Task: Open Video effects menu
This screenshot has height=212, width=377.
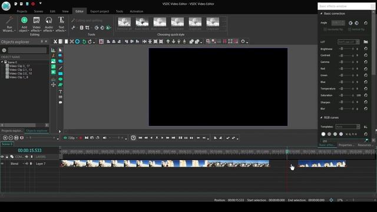Action: [x=37, y=24]
